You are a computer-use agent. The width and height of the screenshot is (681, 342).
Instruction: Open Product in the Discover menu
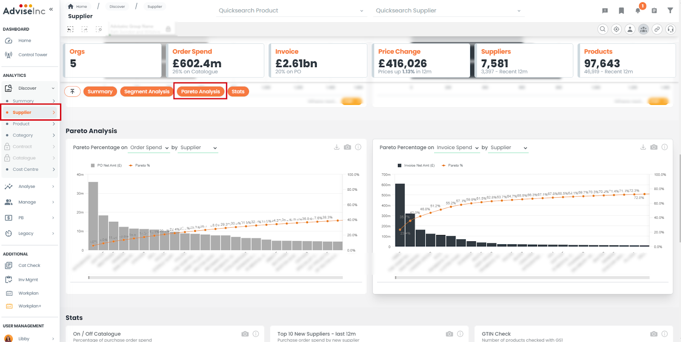click(x=30, y=124)
